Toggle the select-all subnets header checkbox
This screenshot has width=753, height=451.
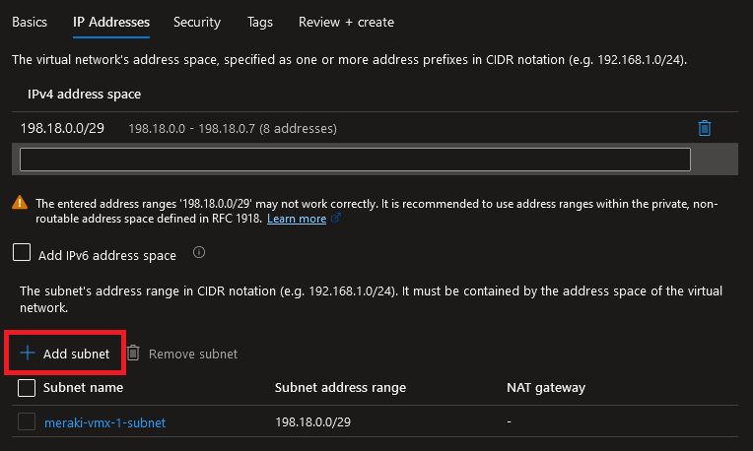[x=28, y=388]
